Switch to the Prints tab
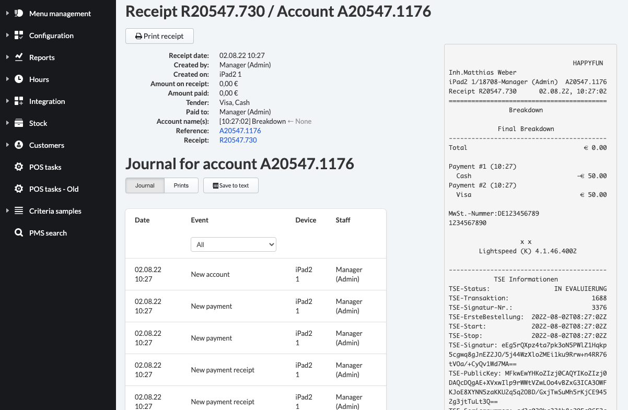The image size is (628, 410). (181, 185)
